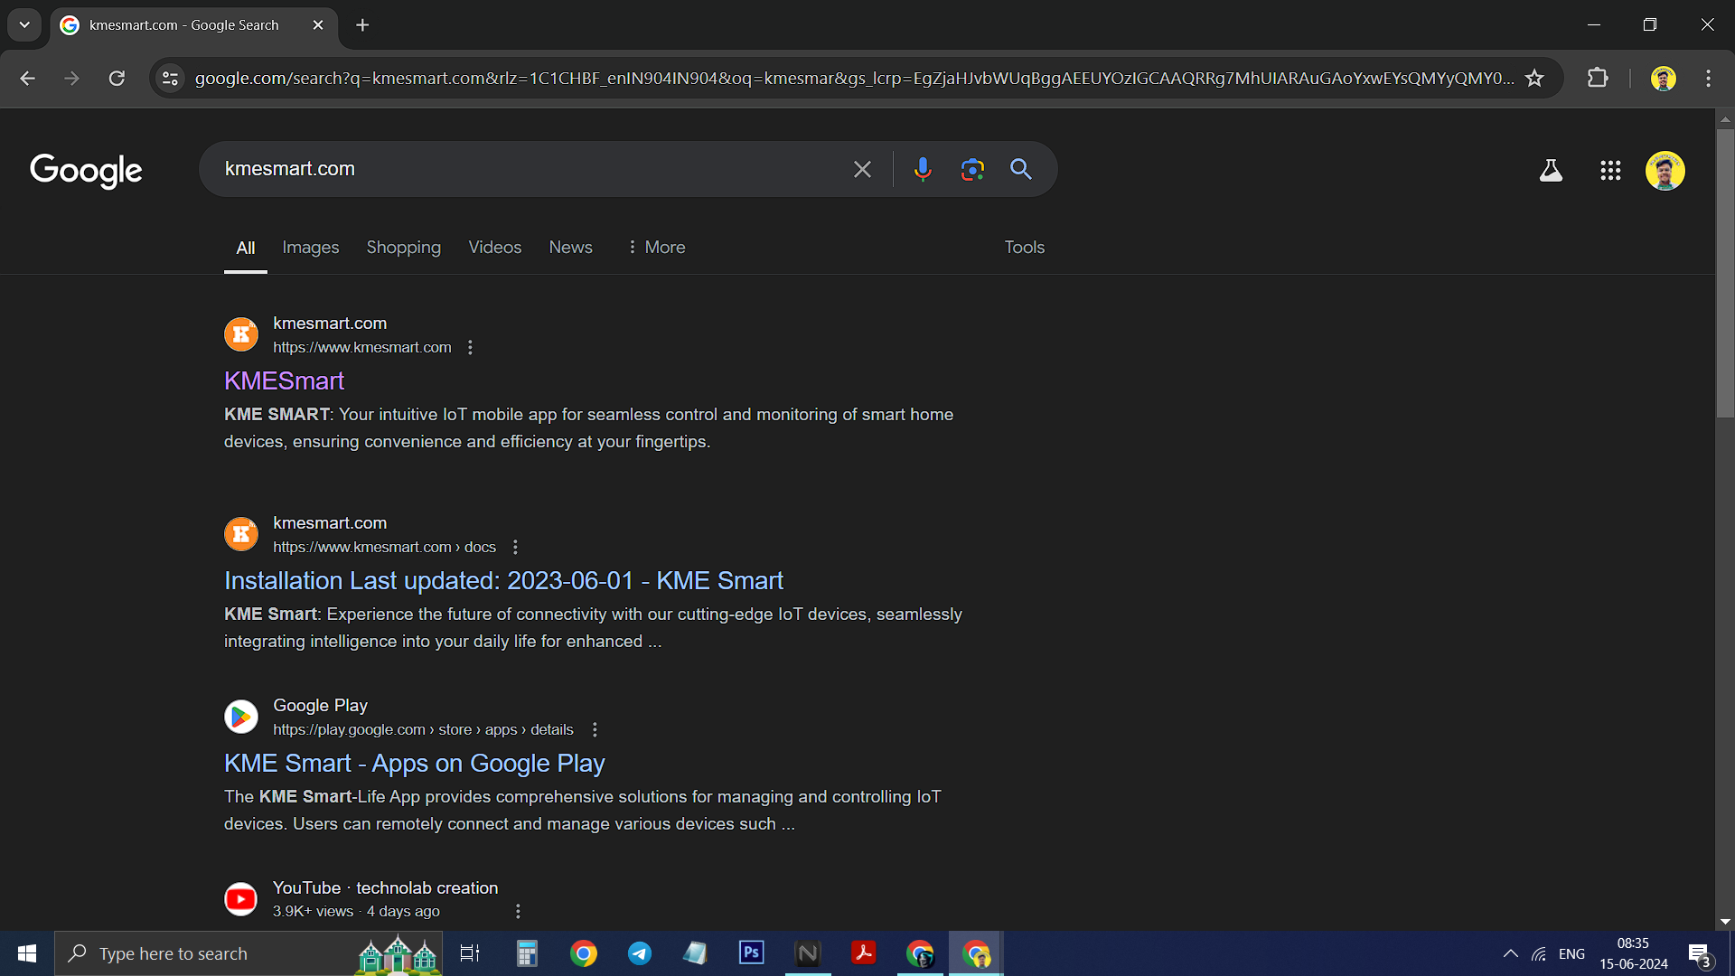1735x976 pixels.
Task: Open Chrome extensions puzzle icon
Action: [x=1598, y=79]
